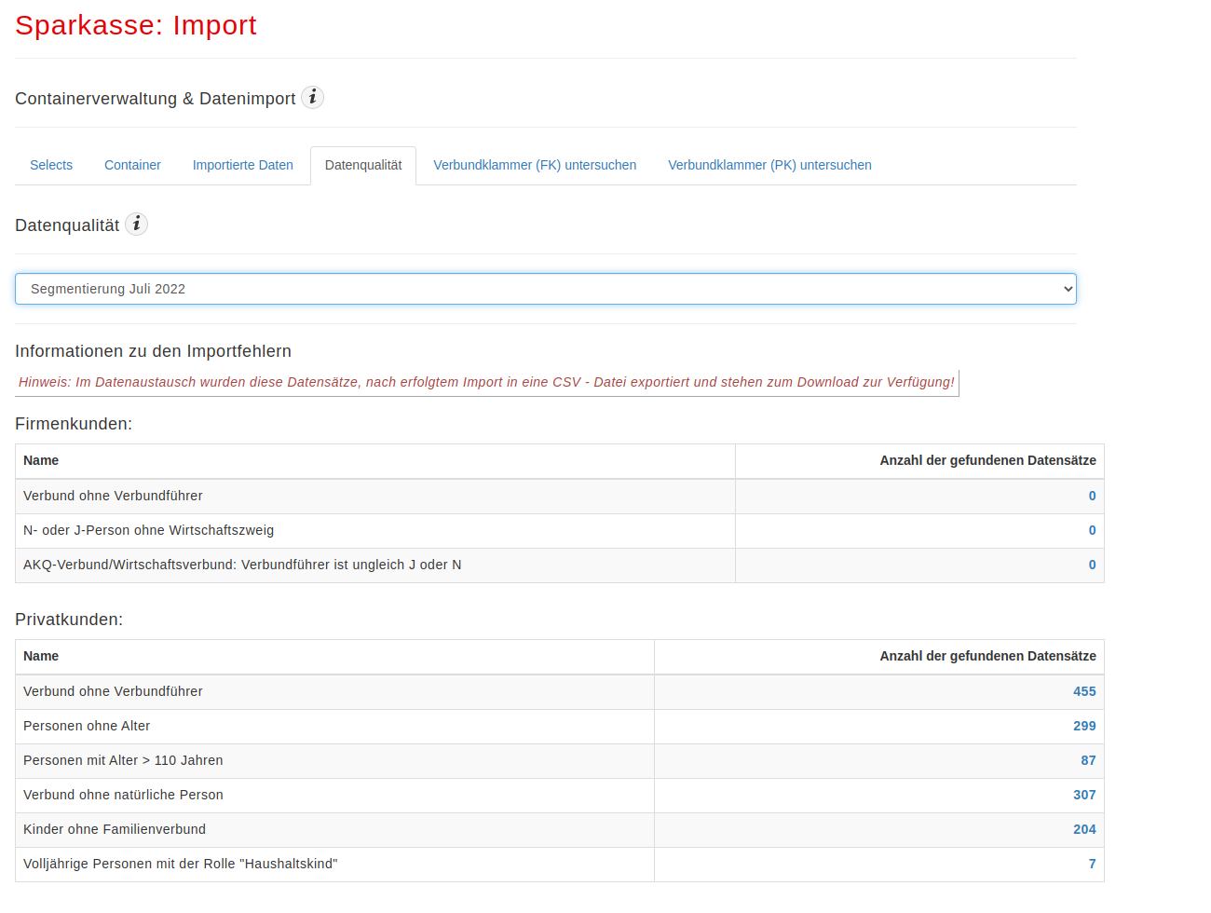Click the 87 link for Alter > 110 Jahren
Image resolution: width=1211 pixels, height=913 pixels.
click(1088, 760)
